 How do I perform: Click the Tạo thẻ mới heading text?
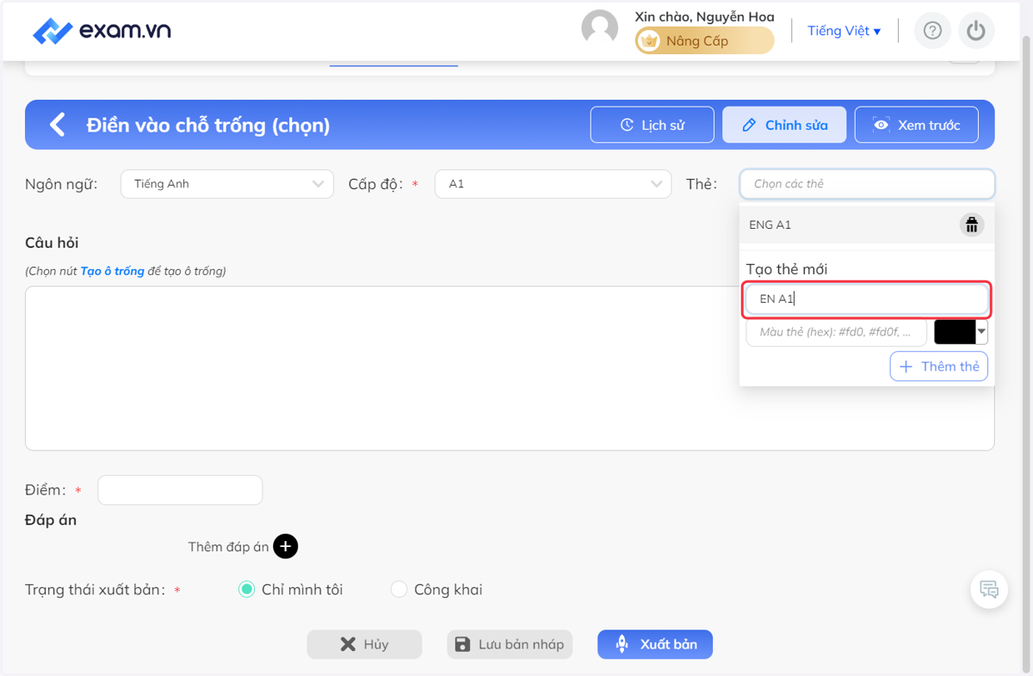tap(787, 269)
